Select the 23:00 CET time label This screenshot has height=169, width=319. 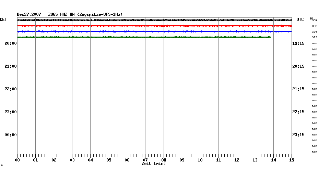pyautogui.click(x=11, y=112)
